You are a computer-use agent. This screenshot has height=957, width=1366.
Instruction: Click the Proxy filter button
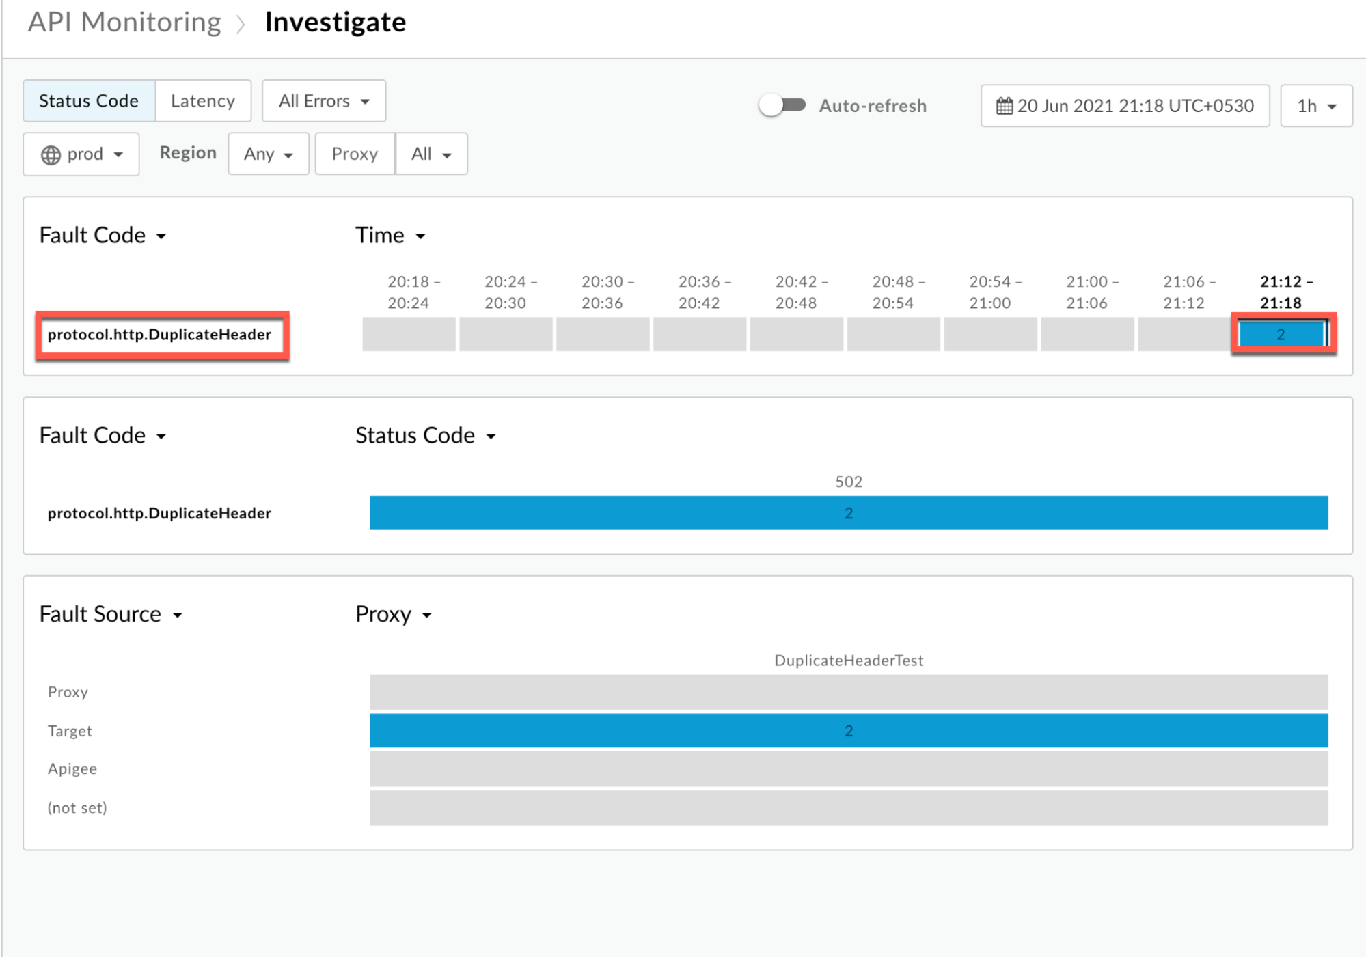tap(355, 154)
